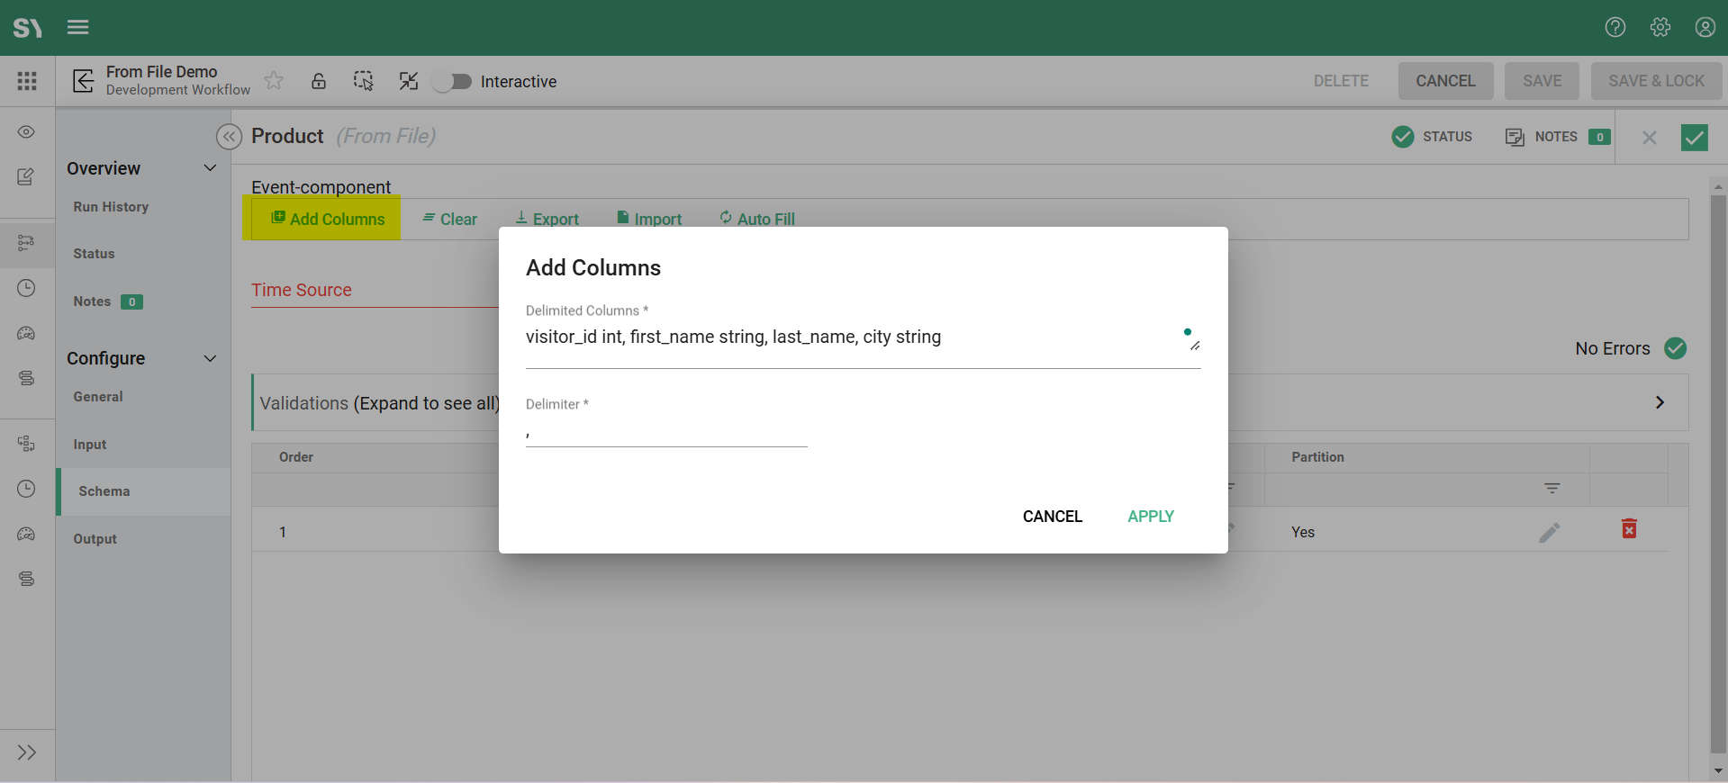Open the user account profile icon

coord(1705,27)
